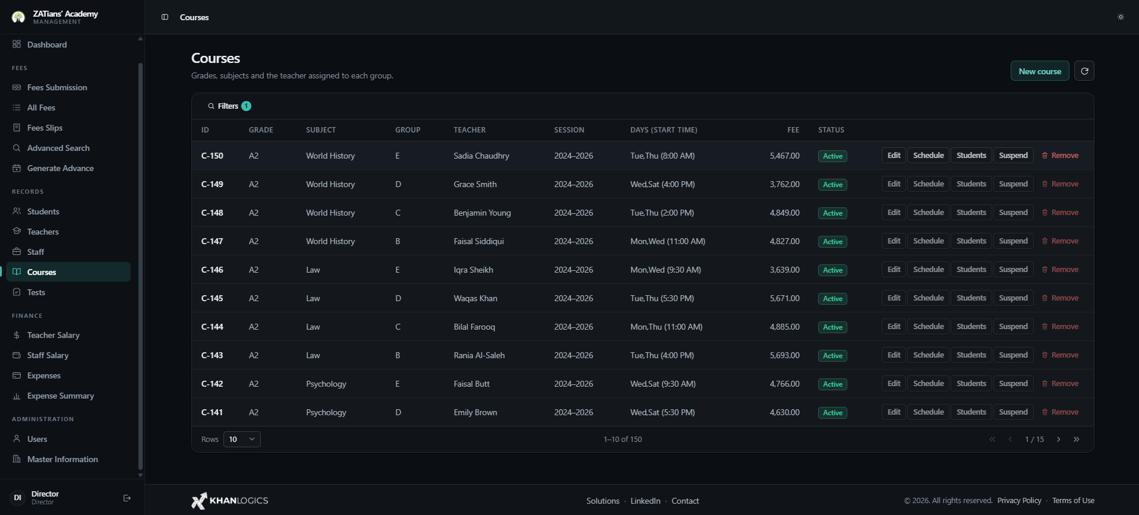Image resolution: width=1139 pixels, height=515 pixels.
Task: Go to Expenses page
Action: pyautogui.click(x=68, y=375)
